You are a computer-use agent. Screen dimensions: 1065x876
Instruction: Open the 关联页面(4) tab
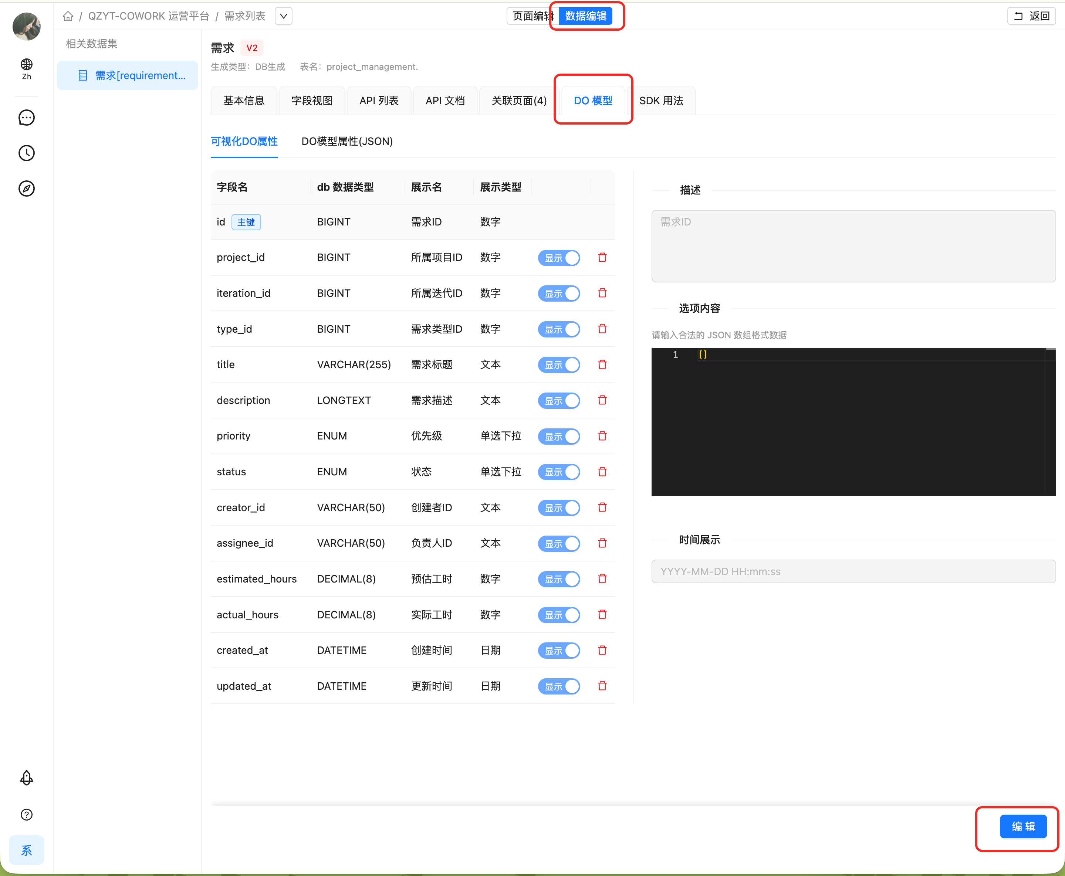coord(520,101)
